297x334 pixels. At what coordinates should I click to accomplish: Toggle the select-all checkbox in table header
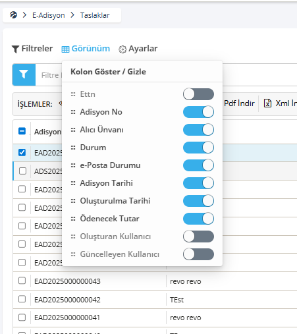(x=22, y=131)
